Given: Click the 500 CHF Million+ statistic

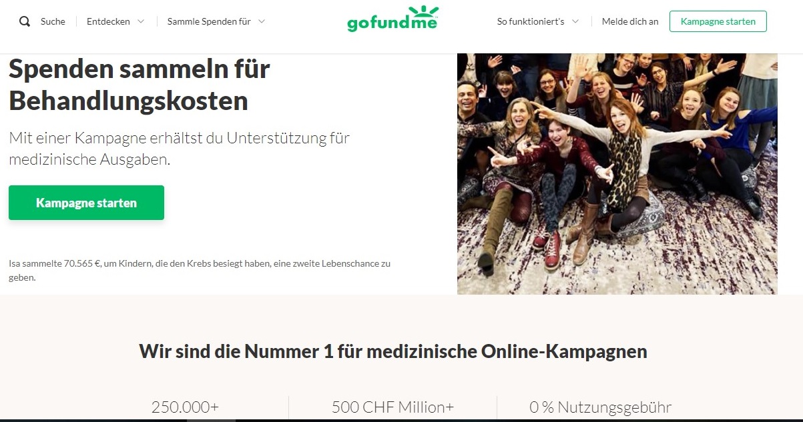Looking at the screenshot, I should pos(392,407).
